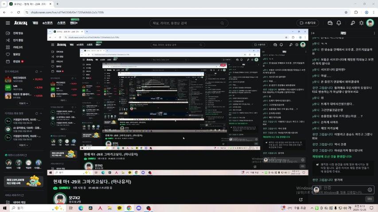378x212 pixels.
Task: Open the emoji picker in the chat input
Action: click(x=370, y=190)
